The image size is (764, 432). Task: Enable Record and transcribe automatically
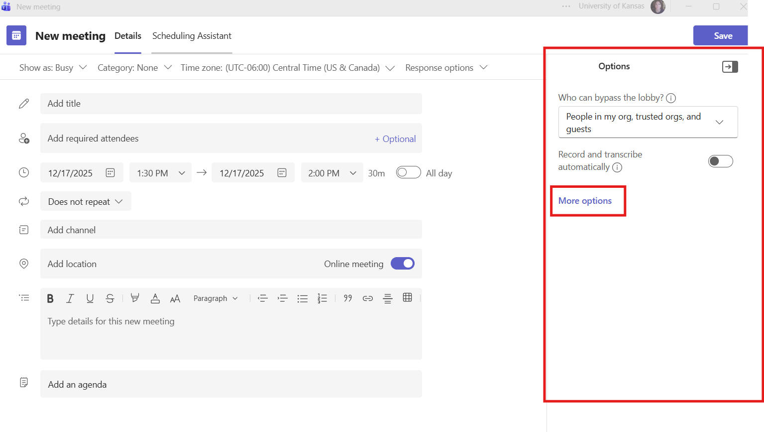[x=720, y=161]
